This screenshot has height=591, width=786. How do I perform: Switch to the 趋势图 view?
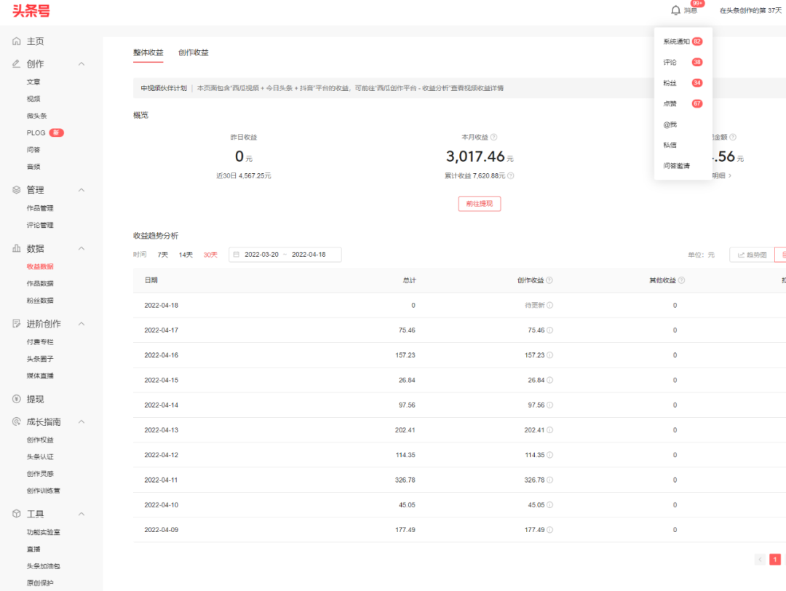pyautogui.click(x=752, y=255)
